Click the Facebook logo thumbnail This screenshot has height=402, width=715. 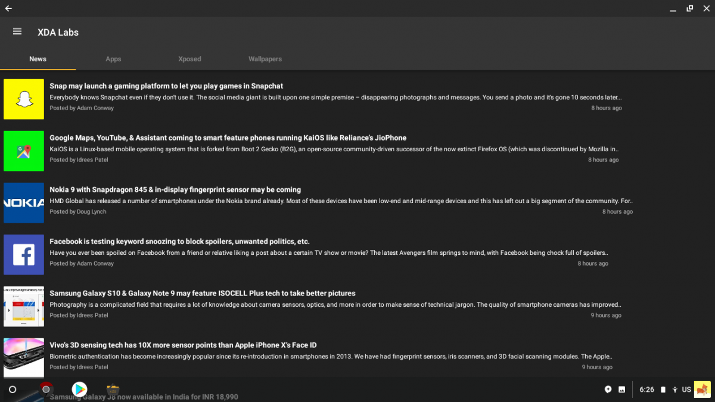[24, 254]
